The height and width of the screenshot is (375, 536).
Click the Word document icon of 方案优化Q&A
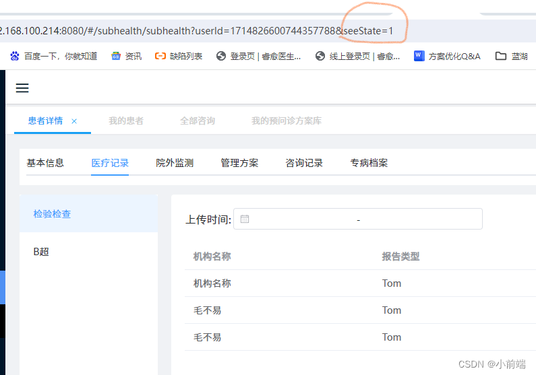coord(419,56)
